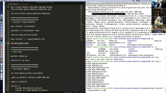Viewport: 166px width, 93px height.
Task: Click the server { line
Action: [15, 86]
